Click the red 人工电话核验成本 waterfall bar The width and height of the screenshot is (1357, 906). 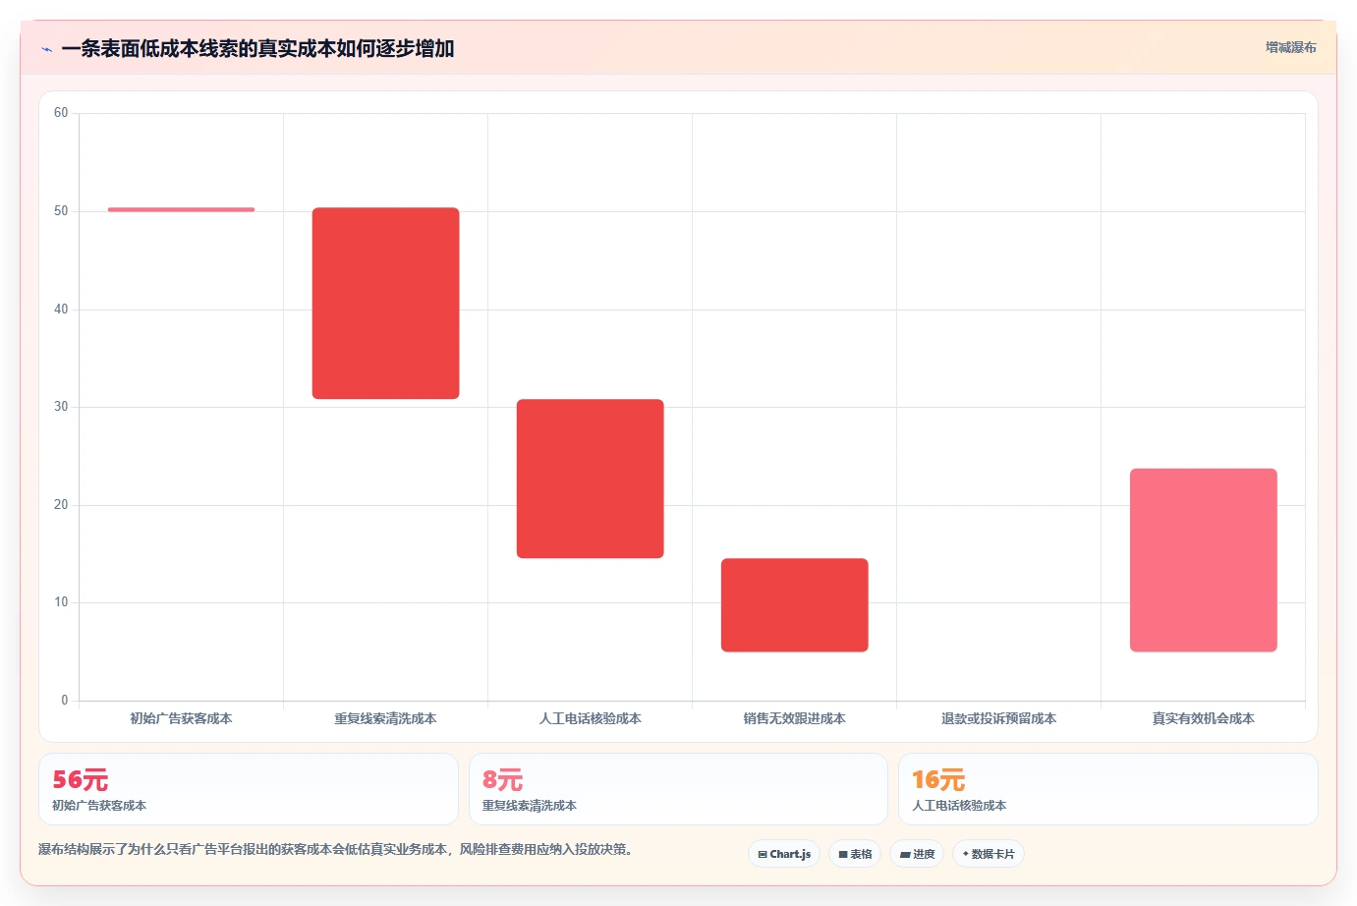pyautogui.click(x=590, y=479)
